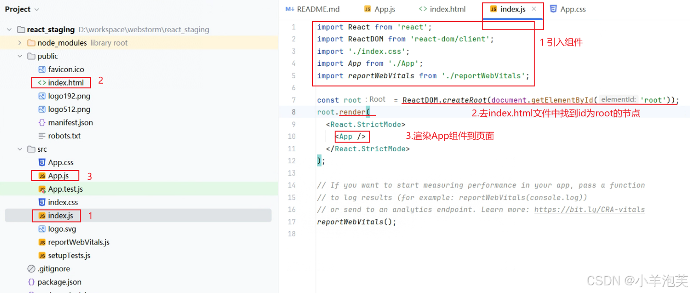Collapse the public folder
Viewport: 690px width, 293px height.
point(20,56)
